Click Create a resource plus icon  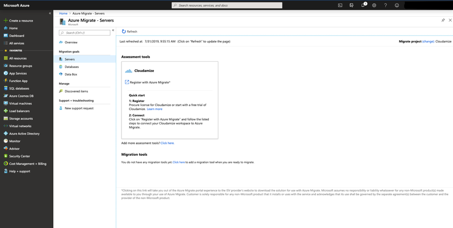coord(5,21)
